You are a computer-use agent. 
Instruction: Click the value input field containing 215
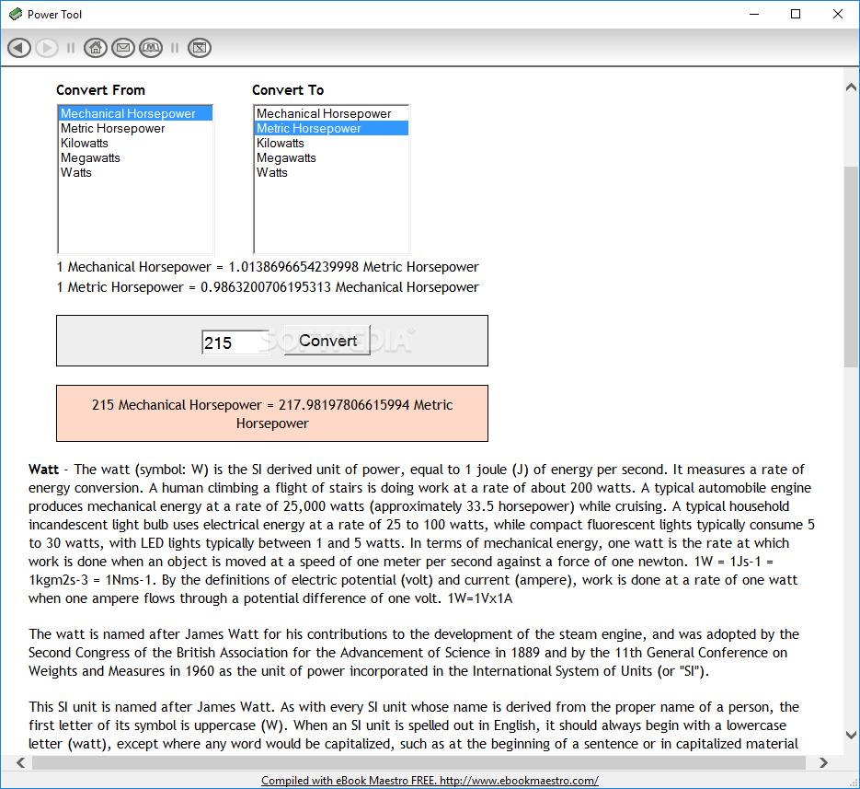235,342
